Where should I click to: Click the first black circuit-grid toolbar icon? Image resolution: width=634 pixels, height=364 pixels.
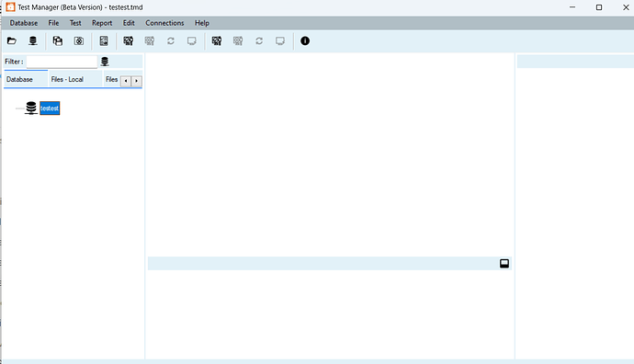click(128, 40)
